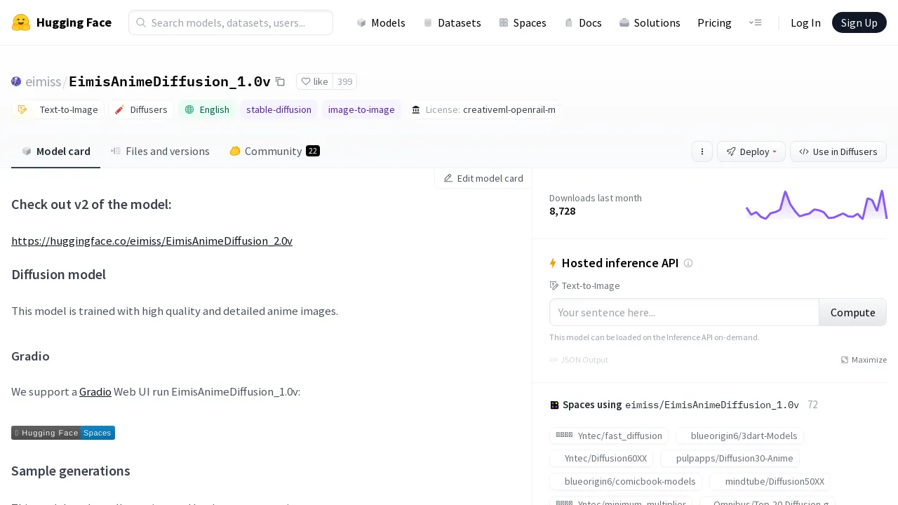The height and width of the screenshot is (505, 898).
Task: Open Models in top navigation
Action: tap(381, 22)
